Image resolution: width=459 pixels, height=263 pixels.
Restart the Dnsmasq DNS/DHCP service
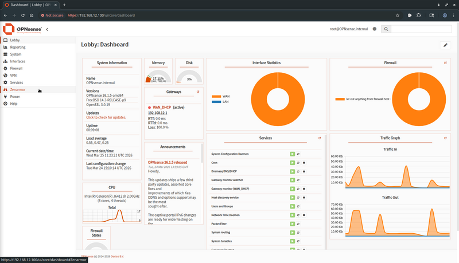[x=298, y=171]
